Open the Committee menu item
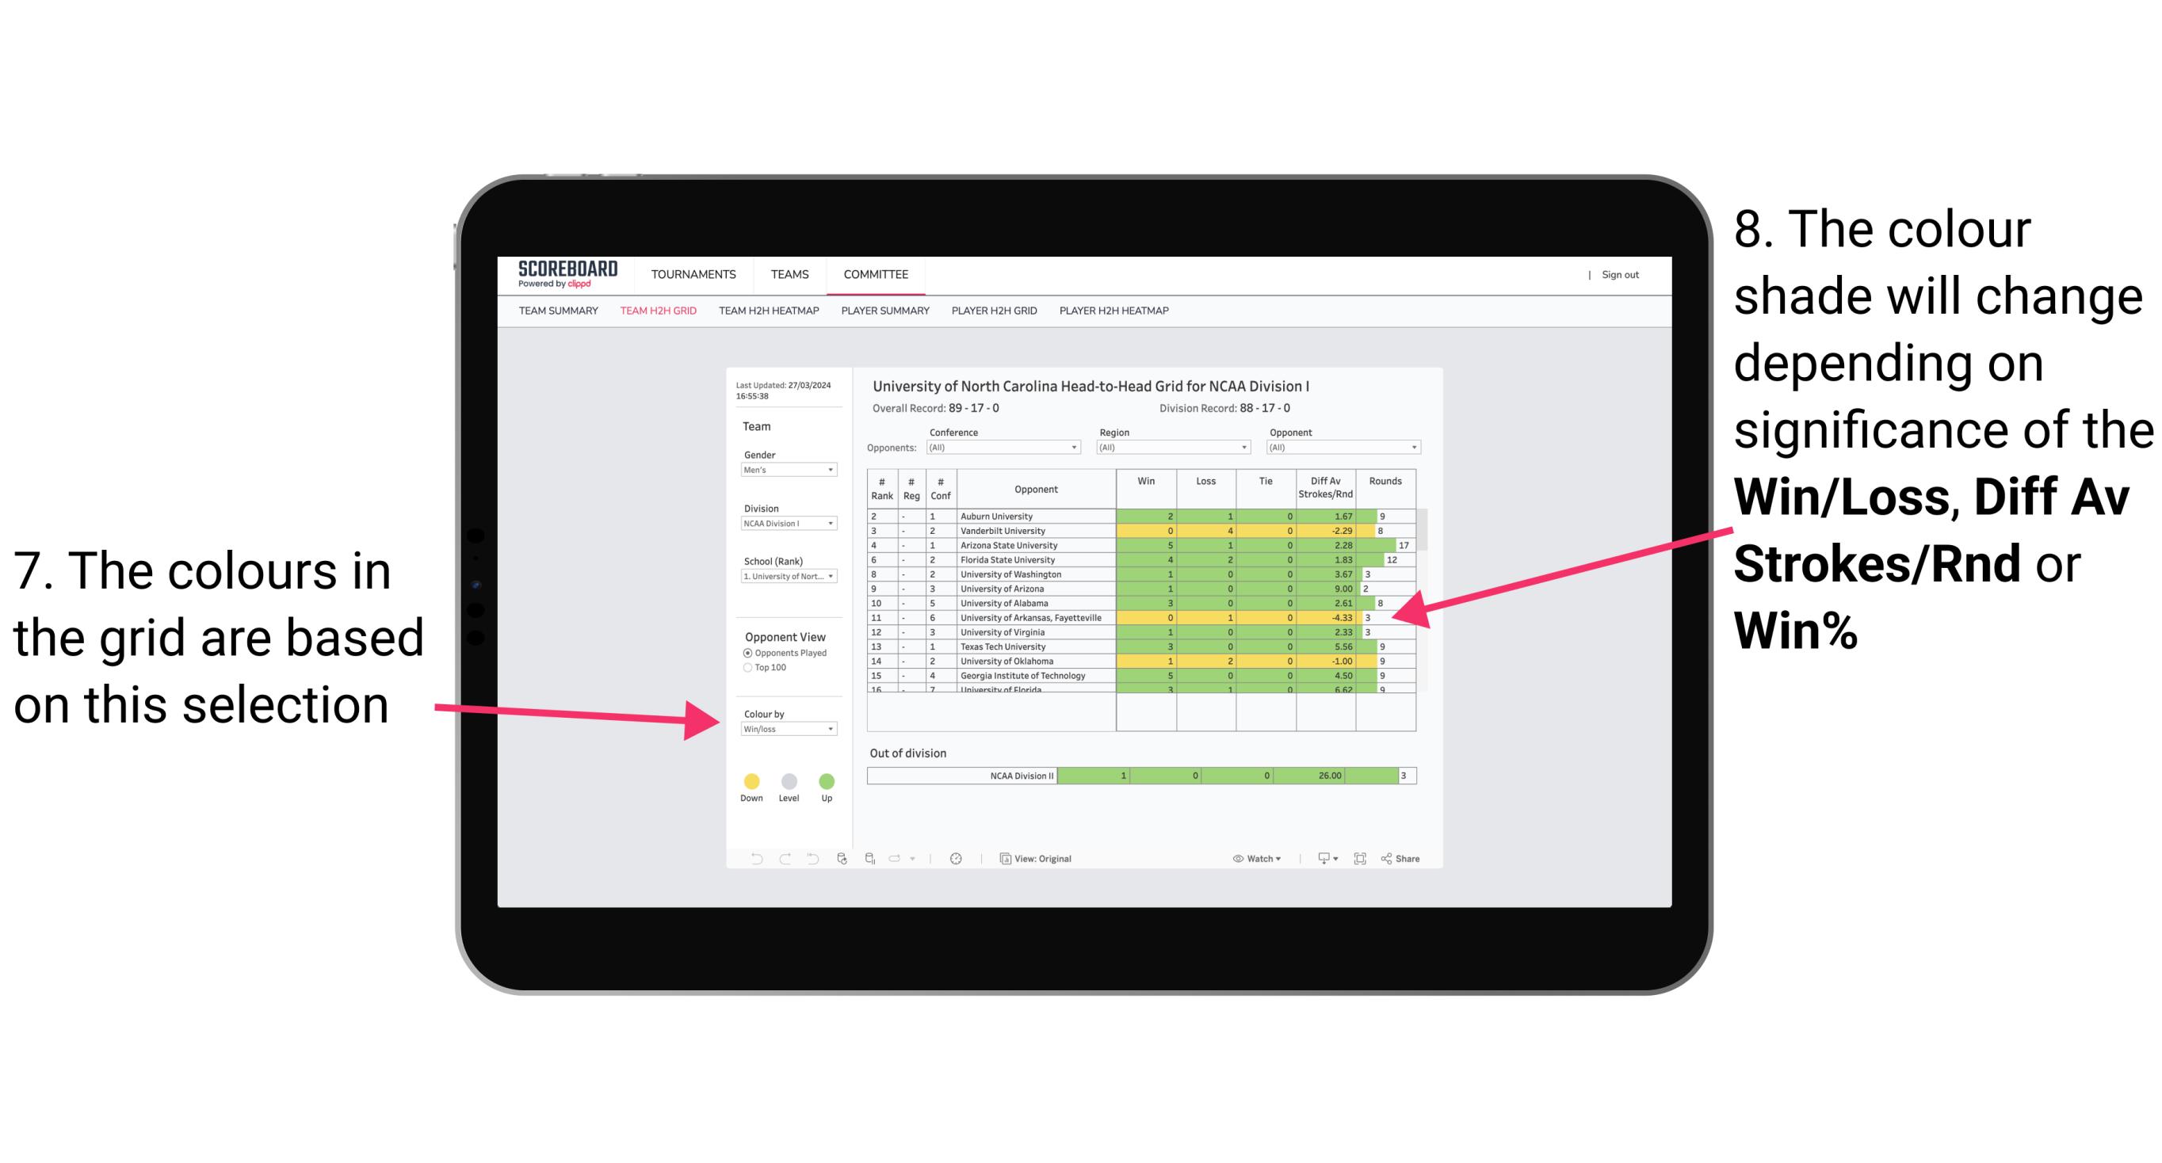The image size is (2162, 1163). click(x=874, y=275)
